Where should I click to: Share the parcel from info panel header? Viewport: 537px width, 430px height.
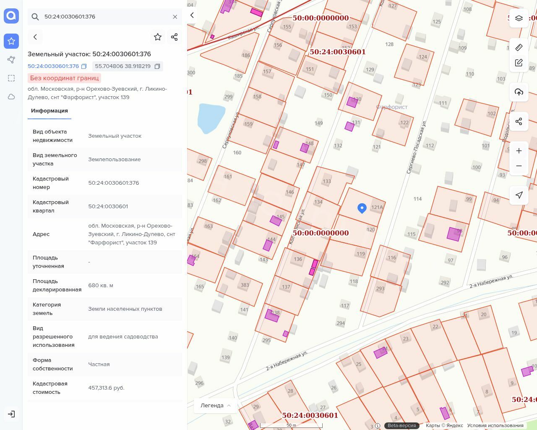click(x=175, y=37)
